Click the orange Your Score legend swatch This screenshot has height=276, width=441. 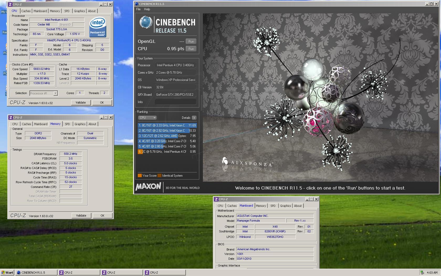click(140, 176)
